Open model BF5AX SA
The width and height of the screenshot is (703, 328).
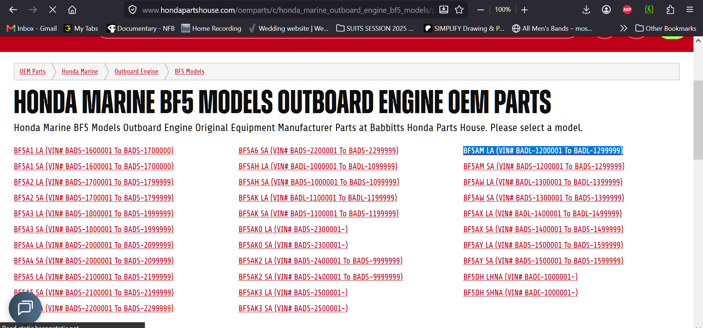[543, 229]
